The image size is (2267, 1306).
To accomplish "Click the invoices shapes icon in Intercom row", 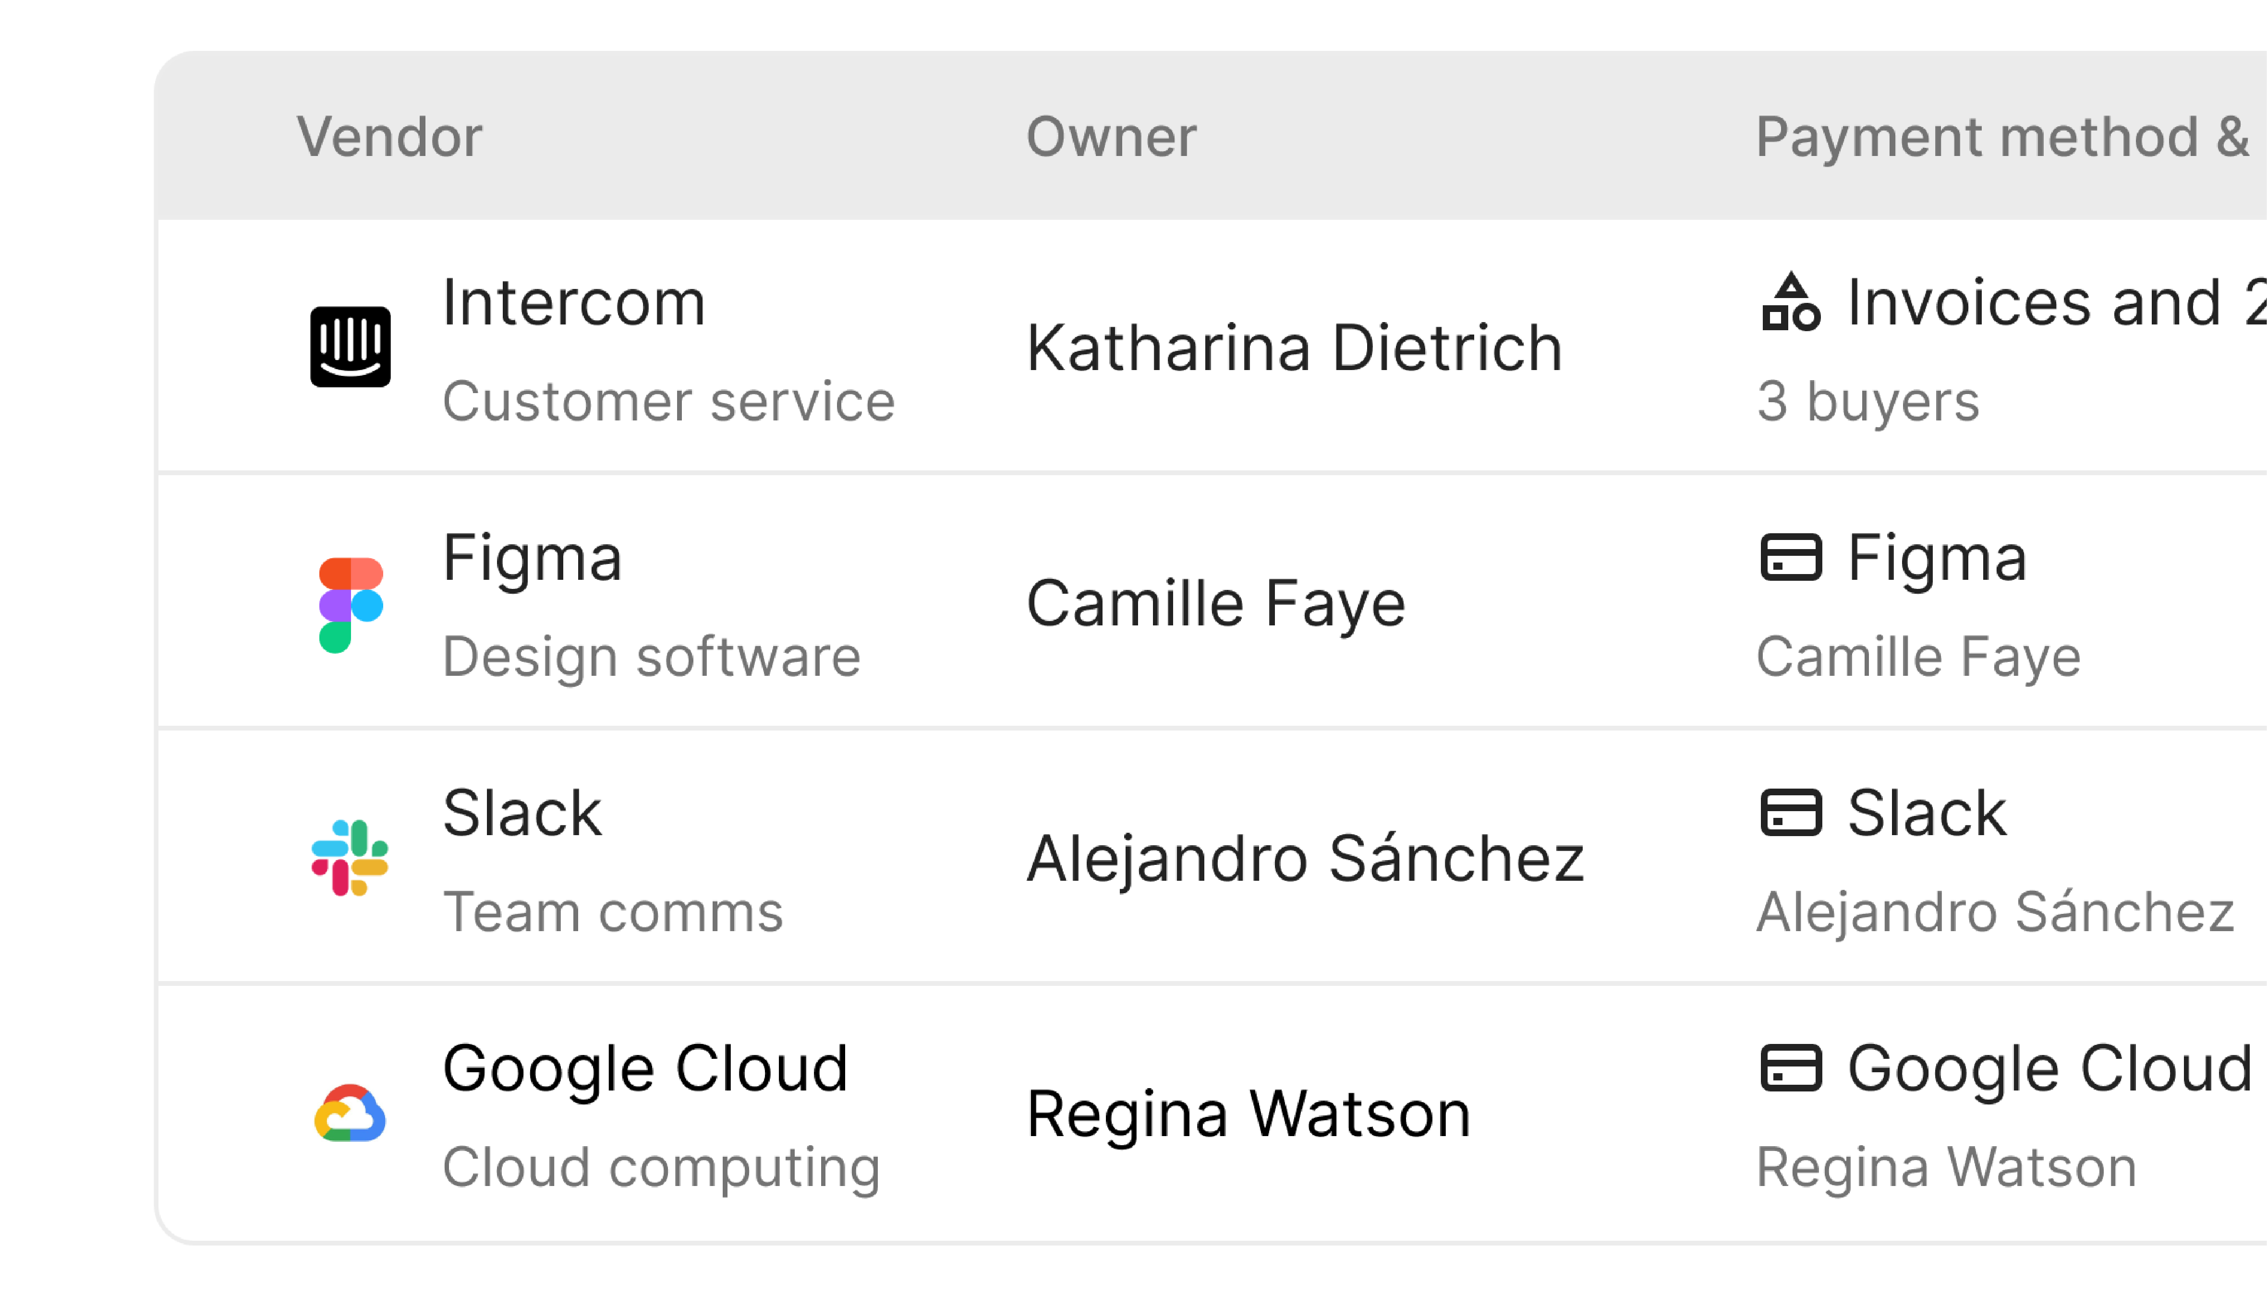I will (1790, 303).
